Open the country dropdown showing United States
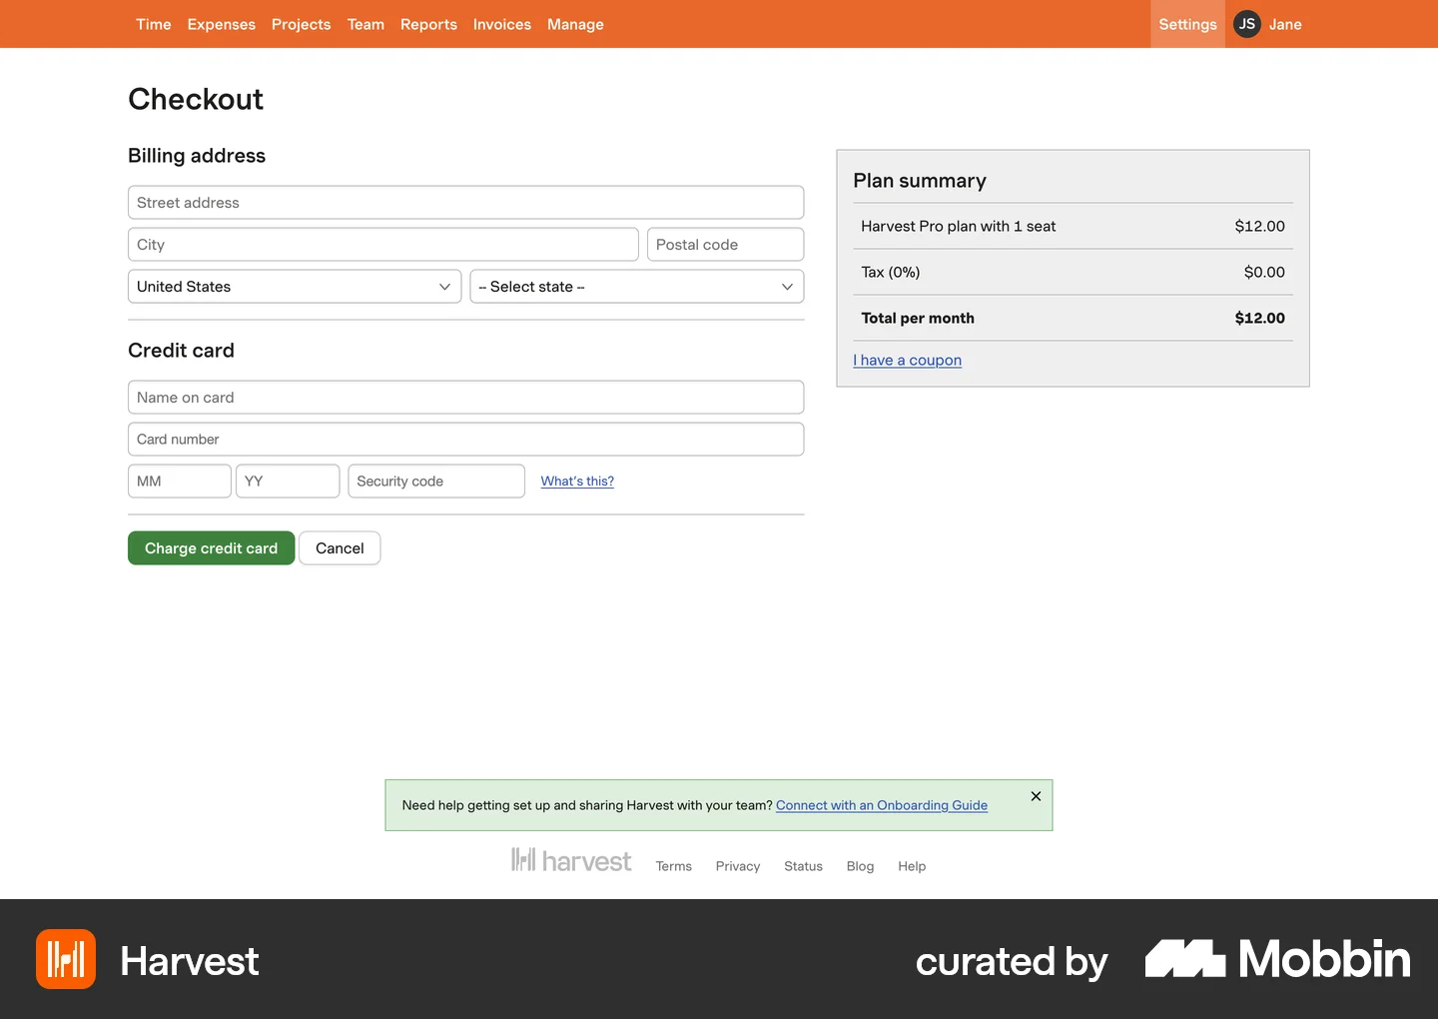The image size is (1438, 1019). [x=295, y=287]
